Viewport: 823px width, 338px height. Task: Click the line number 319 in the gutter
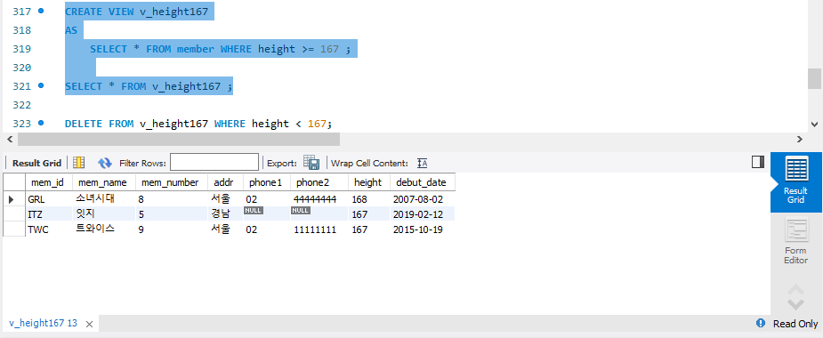coord(21,49)
